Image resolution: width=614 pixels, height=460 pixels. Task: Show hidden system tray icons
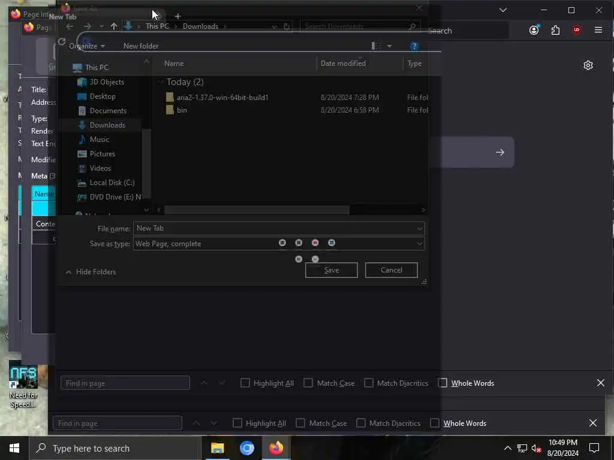[x=507, y=448]
